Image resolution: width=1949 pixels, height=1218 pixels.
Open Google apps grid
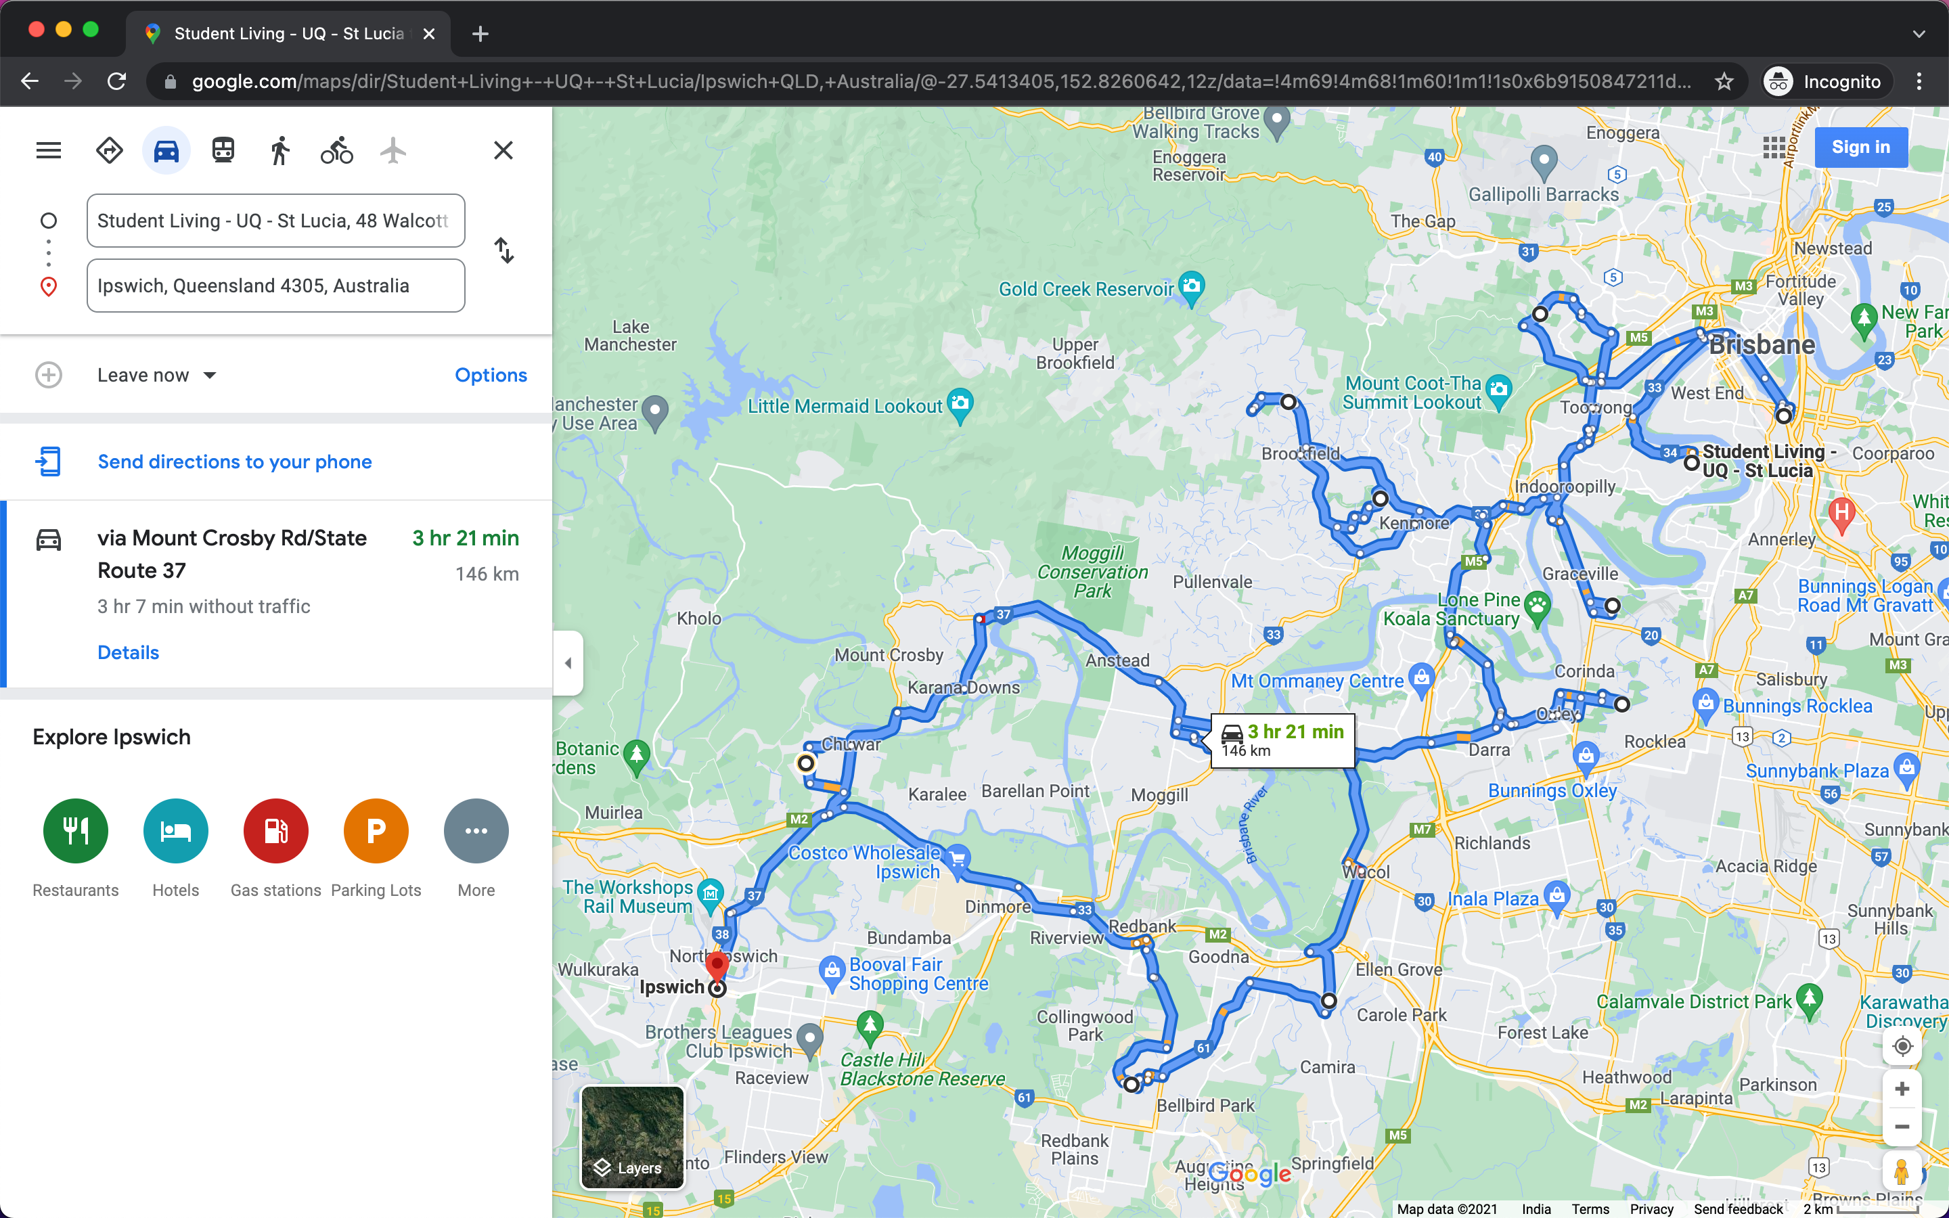(1774, 148)
